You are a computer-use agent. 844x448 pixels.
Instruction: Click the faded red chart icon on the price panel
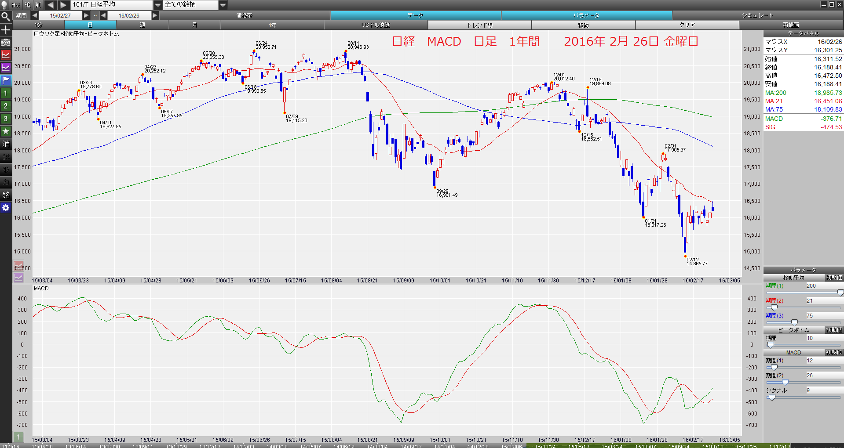pos(18,266)
